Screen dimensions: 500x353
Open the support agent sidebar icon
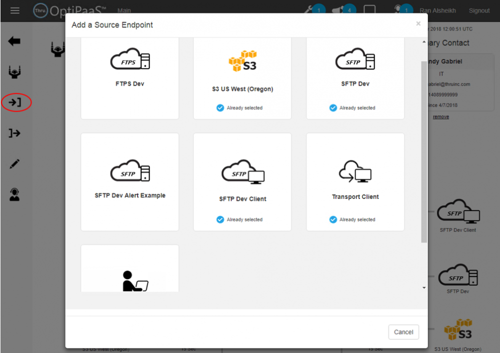pyautogui.click(x=14, y=195)
